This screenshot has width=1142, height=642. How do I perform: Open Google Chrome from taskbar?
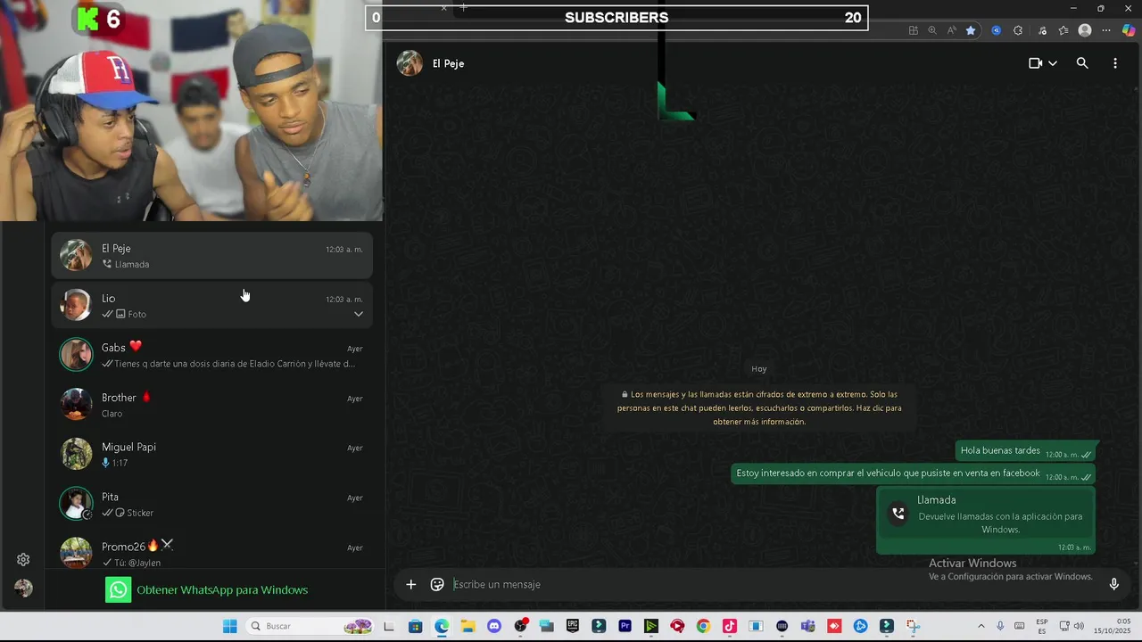703,626
